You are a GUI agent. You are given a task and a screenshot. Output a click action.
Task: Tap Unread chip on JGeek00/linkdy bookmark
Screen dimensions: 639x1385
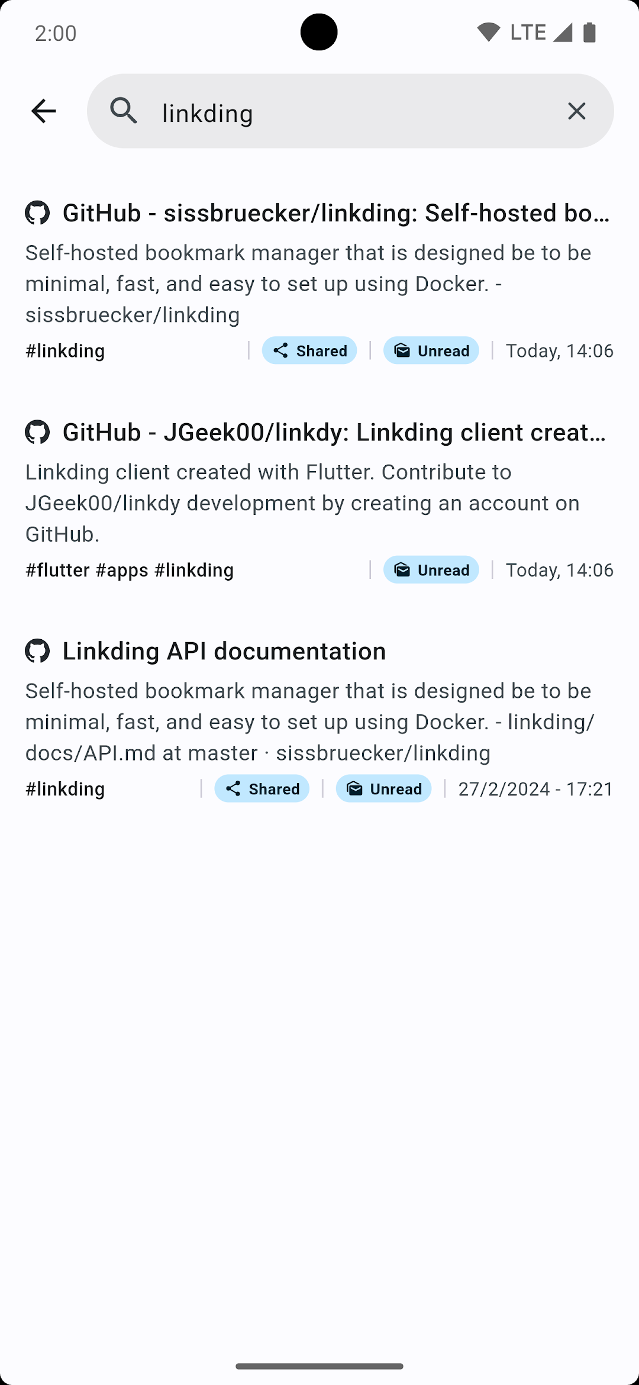click(431, 570)
